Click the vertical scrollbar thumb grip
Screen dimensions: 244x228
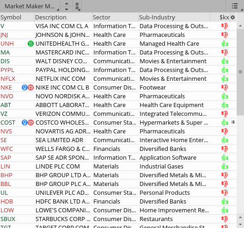(x=240, y=72)
